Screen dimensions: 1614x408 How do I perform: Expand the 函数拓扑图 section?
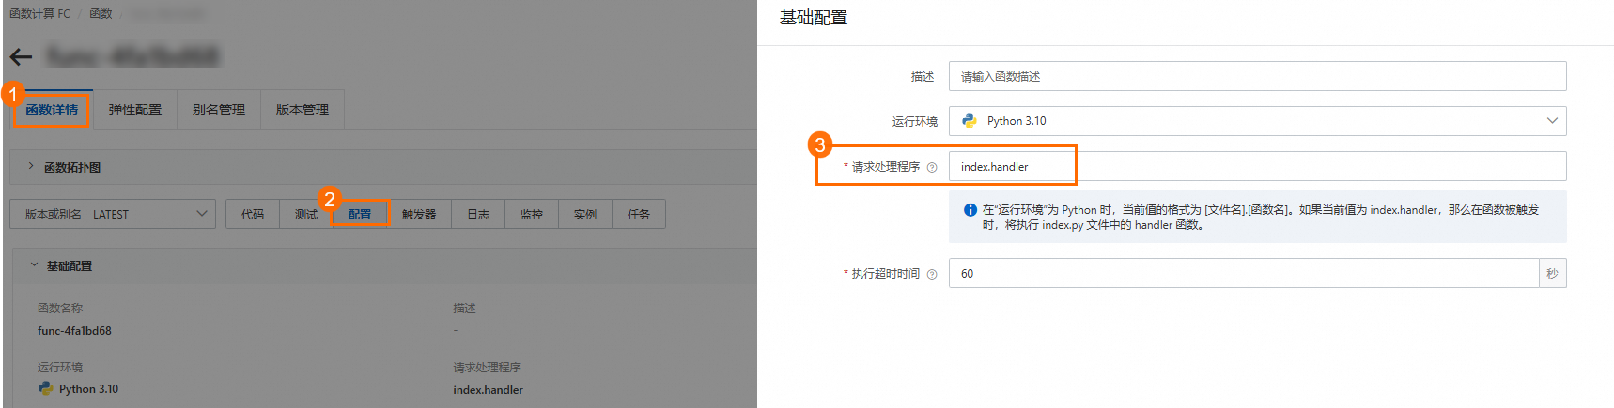(31, 166)
